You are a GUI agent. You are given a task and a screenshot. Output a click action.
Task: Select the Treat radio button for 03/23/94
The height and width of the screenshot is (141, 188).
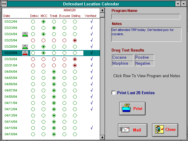(x=54, y=28)
